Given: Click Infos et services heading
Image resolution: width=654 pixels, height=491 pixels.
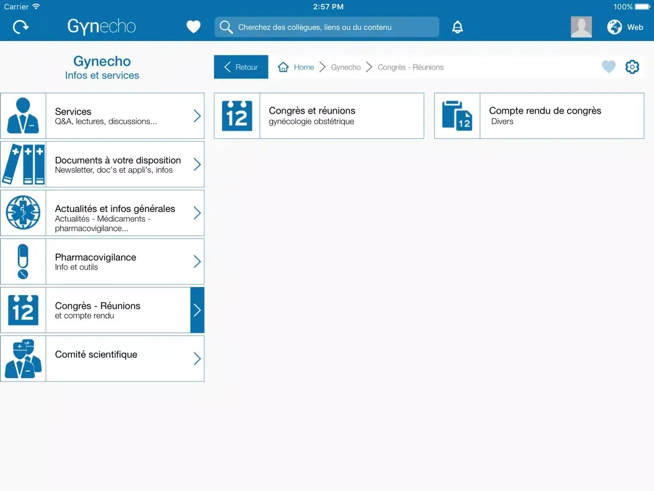Looking at the screenshot, I should click(x=102, y=75).
